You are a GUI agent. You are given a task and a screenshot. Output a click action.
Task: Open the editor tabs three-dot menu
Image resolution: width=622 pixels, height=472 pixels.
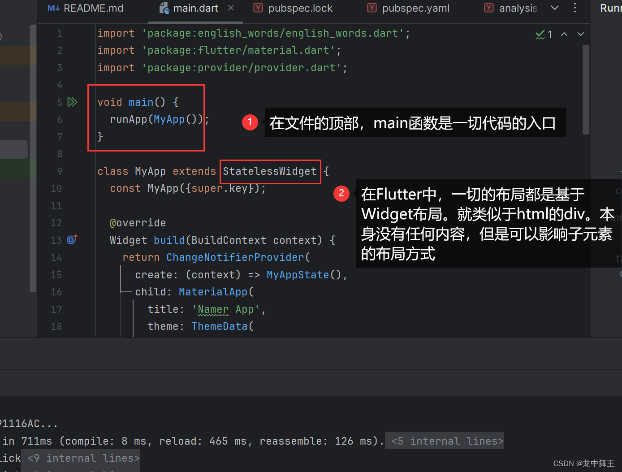pyautogui.click(x=575, y=8)
